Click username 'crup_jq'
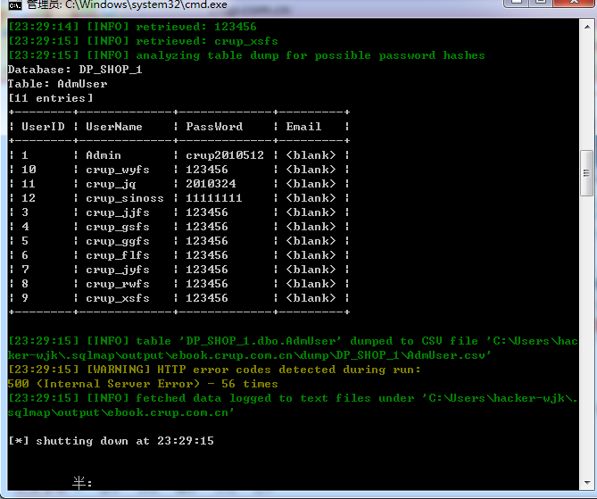The height and width of the screenshot is (499, 597). [x=111, y=184]
